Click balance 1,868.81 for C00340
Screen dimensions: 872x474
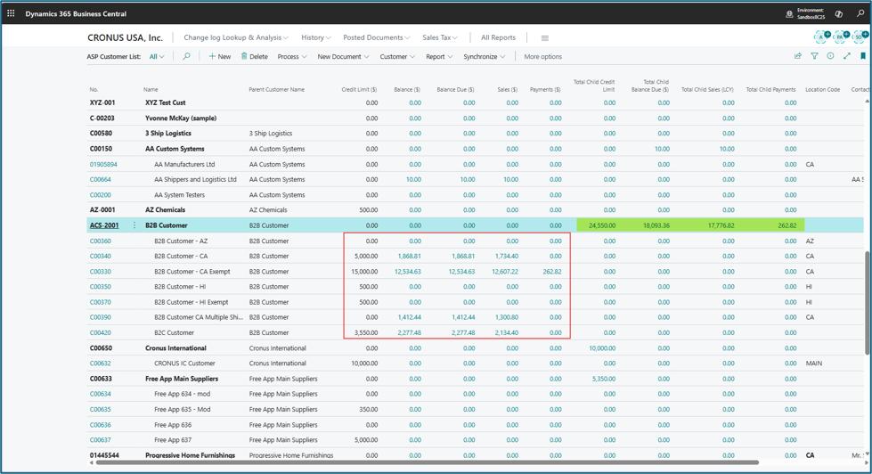410,257
